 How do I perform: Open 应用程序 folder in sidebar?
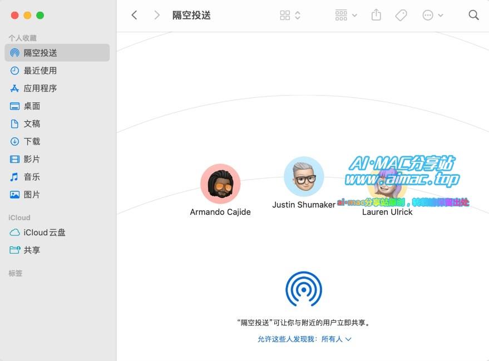click(x=57, y=88)
